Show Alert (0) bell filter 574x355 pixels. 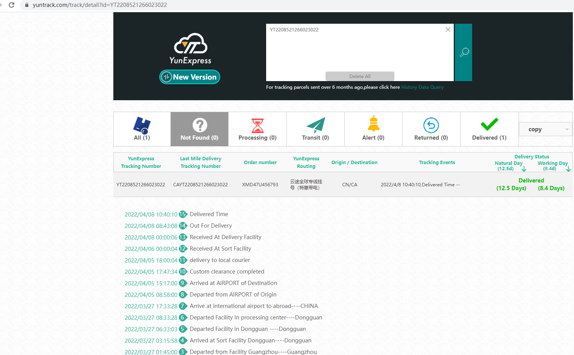(x=373, y=129)
